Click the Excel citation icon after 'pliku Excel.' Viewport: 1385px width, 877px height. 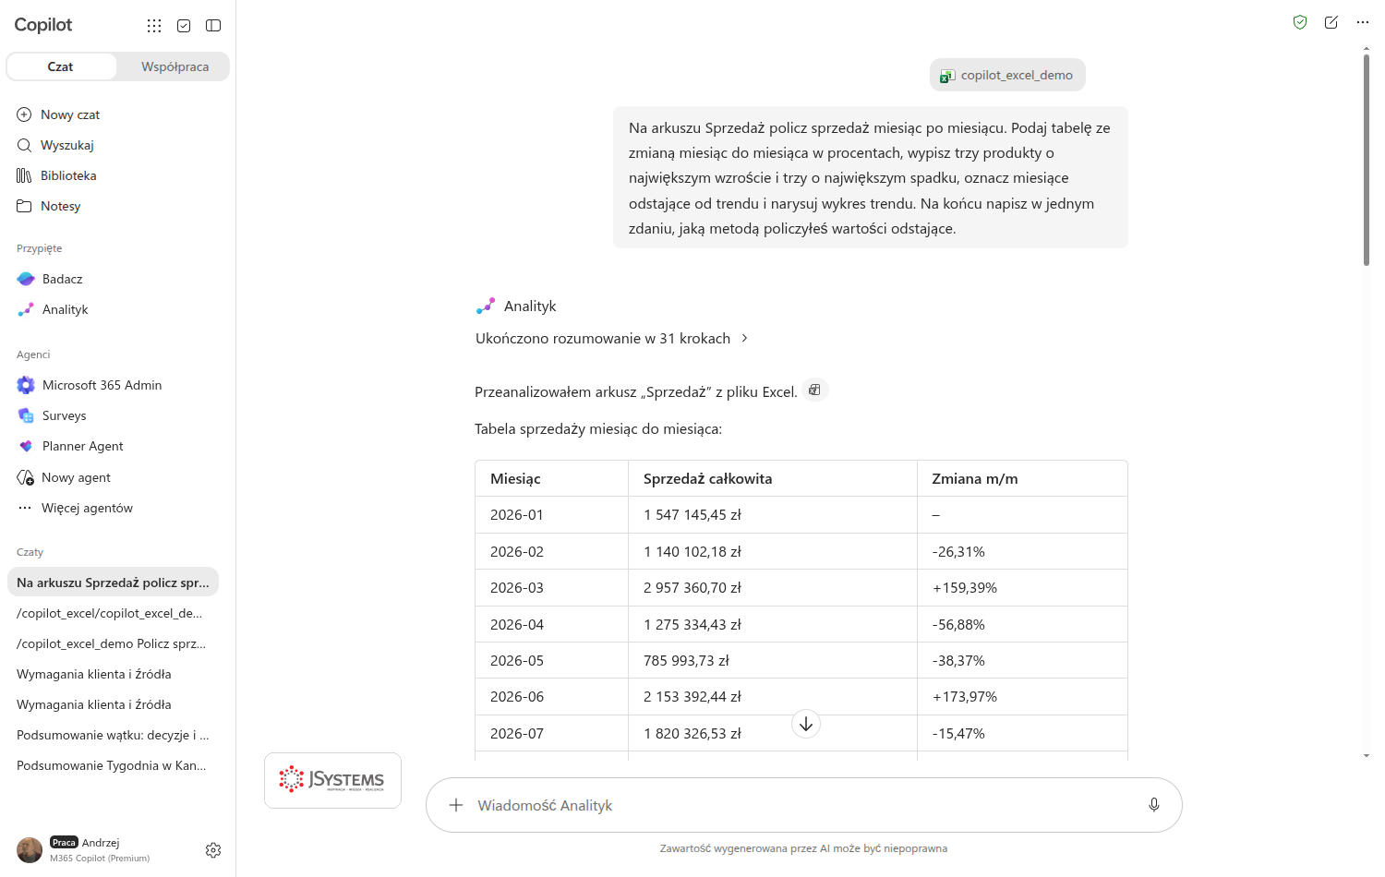[814, 390]
